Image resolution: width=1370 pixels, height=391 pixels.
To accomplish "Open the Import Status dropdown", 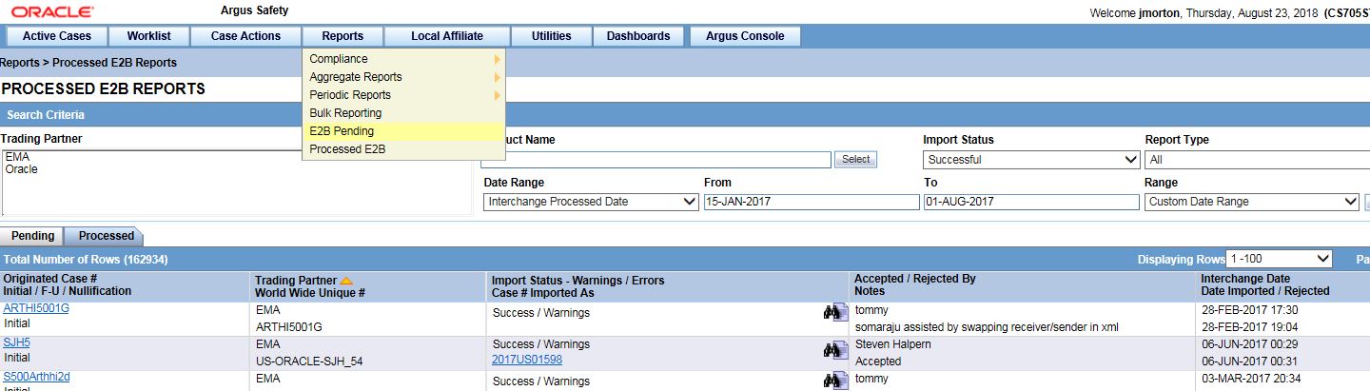I will pos(1031,160).
